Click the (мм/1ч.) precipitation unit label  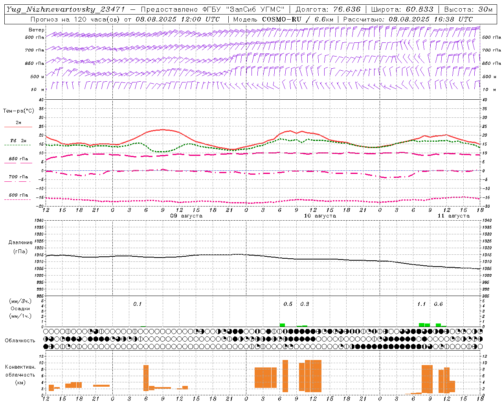[20, 316]
